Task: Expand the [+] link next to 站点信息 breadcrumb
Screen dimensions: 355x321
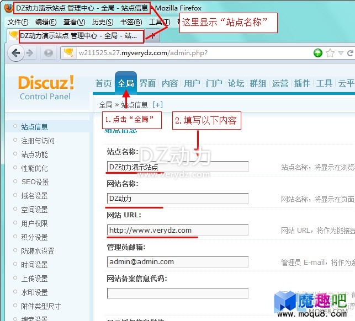Action: point(157,105)
